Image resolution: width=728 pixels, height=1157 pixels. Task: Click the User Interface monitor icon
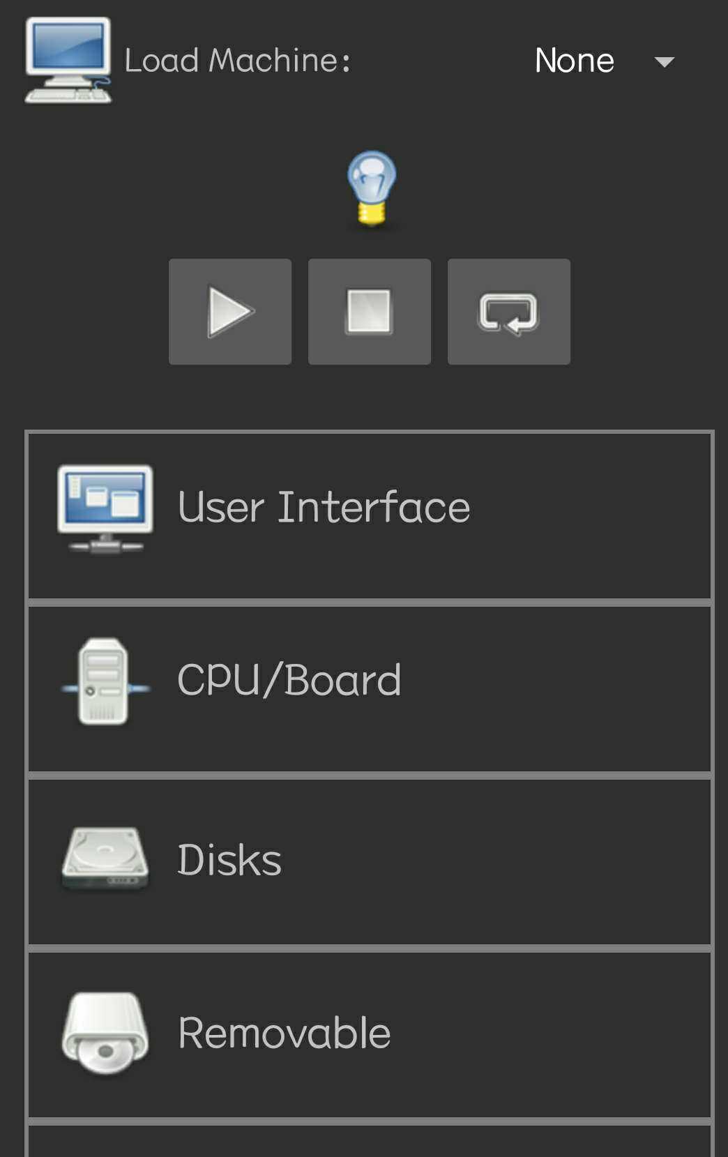coord(105,508)
